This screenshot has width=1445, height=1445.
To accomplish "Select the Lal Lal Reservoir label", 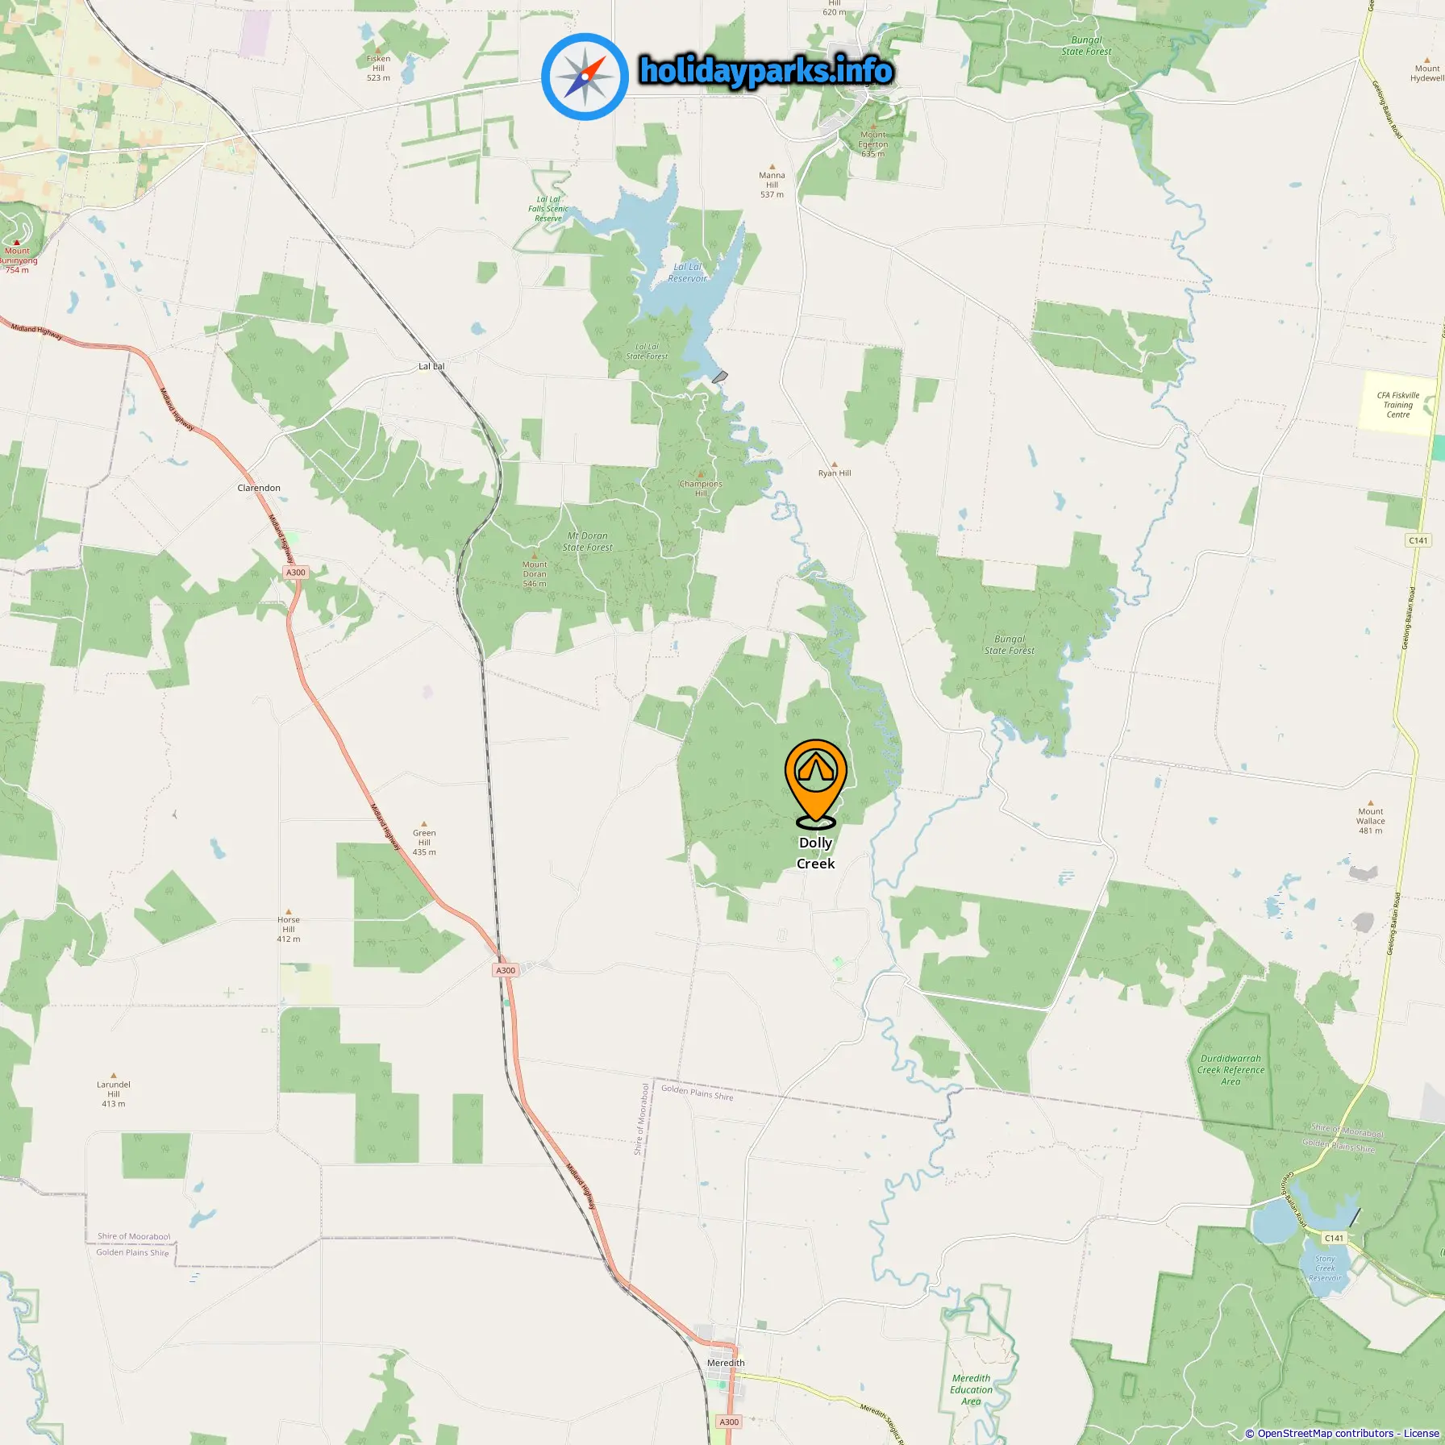I will click(x=687, y=273).
